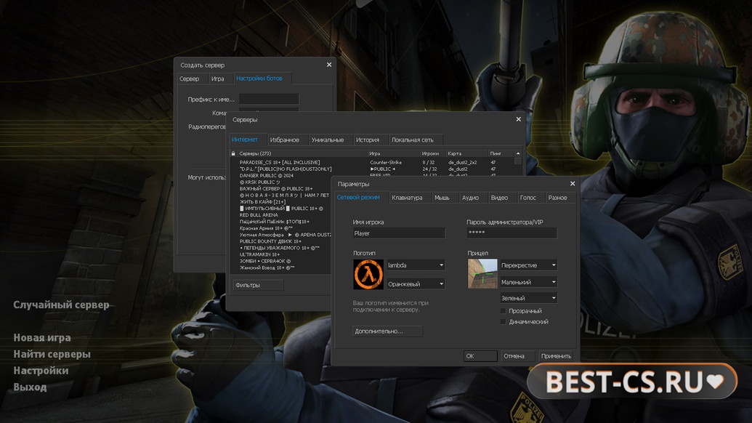Open the Оранжевый logo color dropdown
The image size is (752, 423).
[416, 284]
